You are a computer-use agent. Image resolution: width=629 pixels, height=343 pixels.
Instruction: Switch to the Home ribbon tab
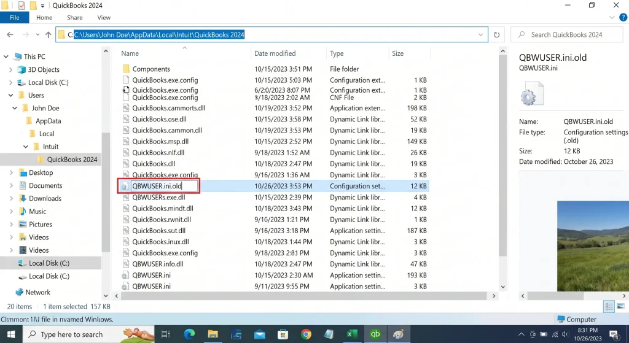[x=44, y=17]
